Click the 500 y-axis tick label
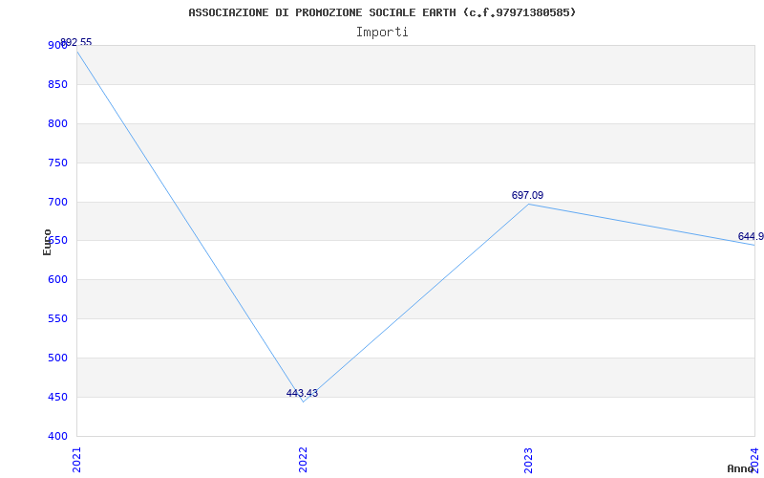This screenshot has height=478, width=764. pyautogui.click(x=57, y=358)
